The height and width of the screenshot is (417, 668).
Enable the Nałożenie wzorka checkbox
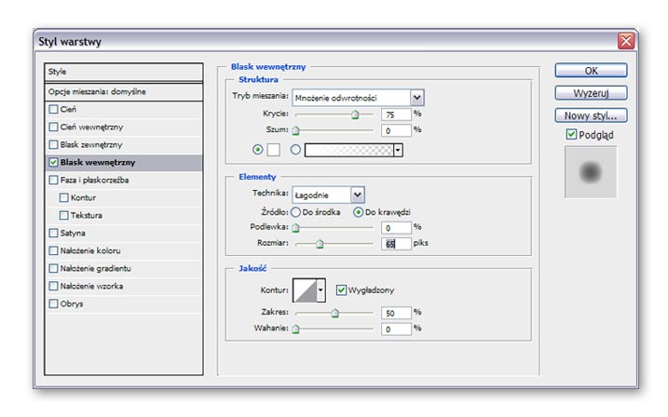click(x=53, y=286)
